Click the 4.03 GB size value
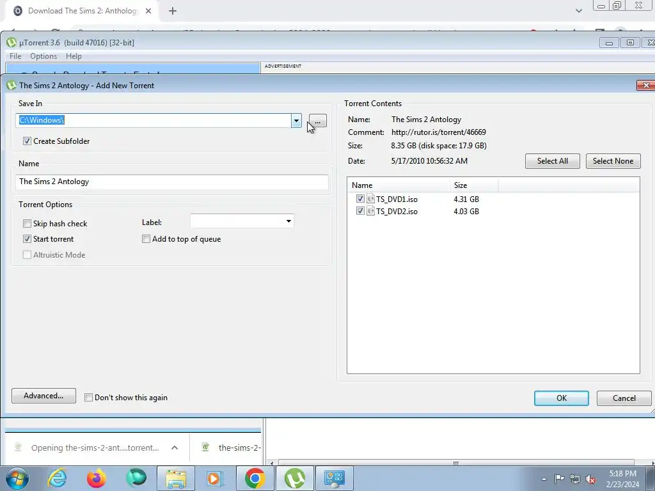Viewport: 655px width, 491px height. coord(466,211)
